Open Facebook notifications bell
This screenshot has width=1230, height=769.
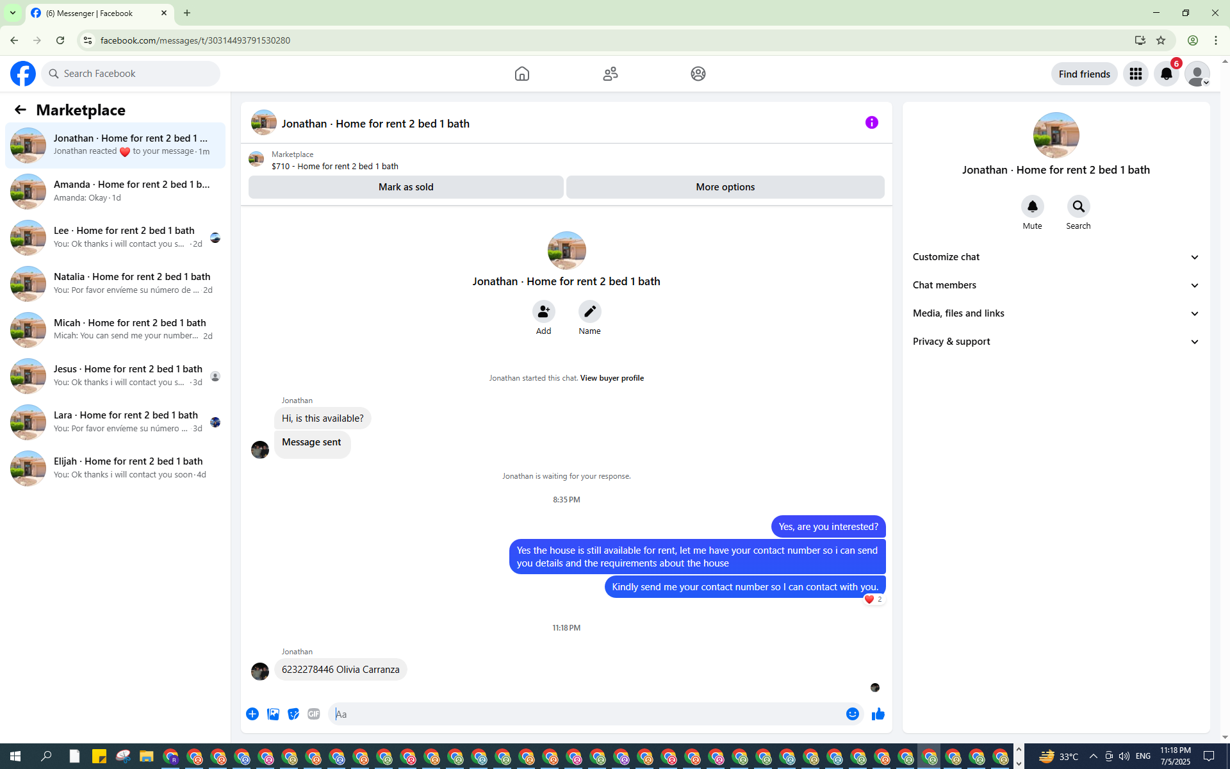point(1166,74)
